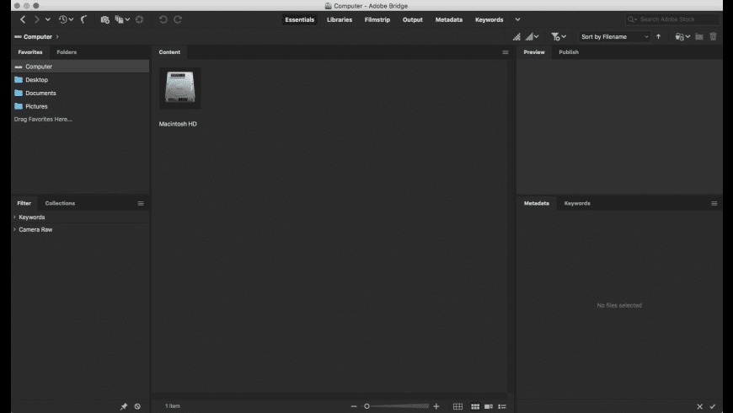The width and height of the screenshot is (733, 413).
Task: Rotate 90 degrees counterclockwise
Action: tap(163, 19)
